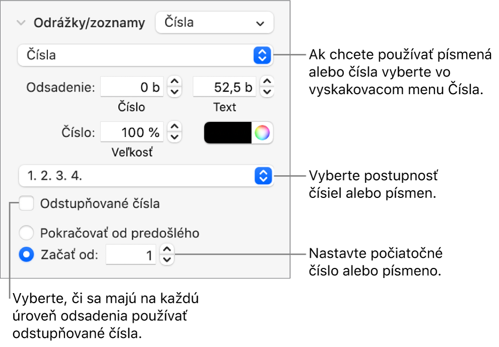Collapse the Odrážky/zoznamy section chevron
The width and height of the screenshot is (499, 347).
21,23
